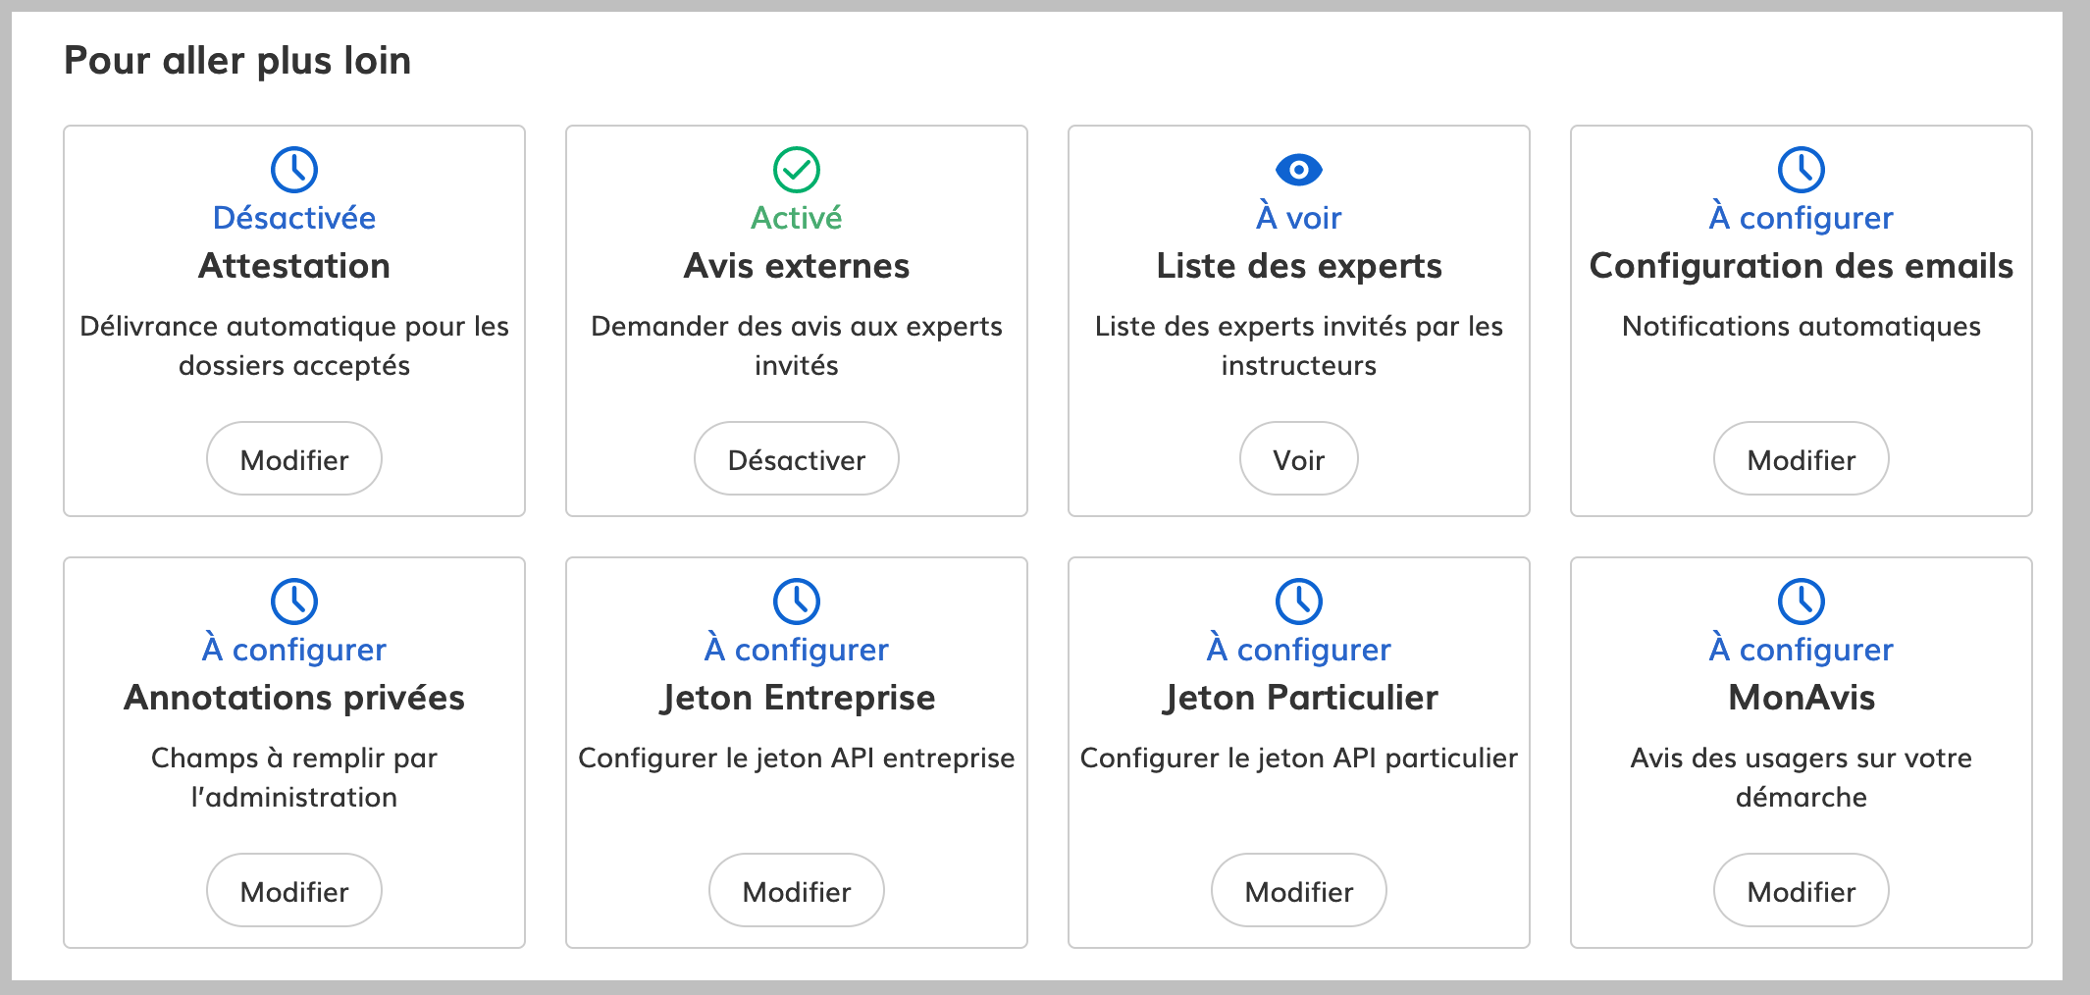Click the clock icon on Configuration des emails
The image size is (2090, 995).
[1801, 170]
